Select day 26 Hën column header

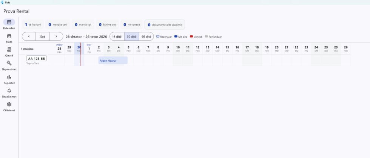(346, 49)
